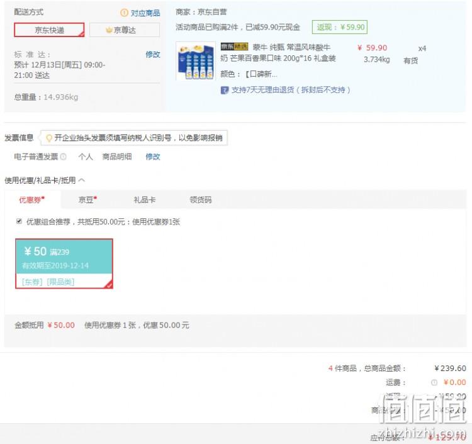Click 有货 stock status
This screenshot has width=472, height=444.
point(410,61)
